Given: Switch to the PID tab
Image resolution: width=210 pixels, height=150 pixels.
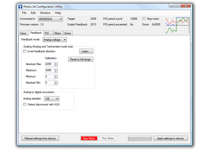Looking at the screenshot, I should (x=47, y=33).
